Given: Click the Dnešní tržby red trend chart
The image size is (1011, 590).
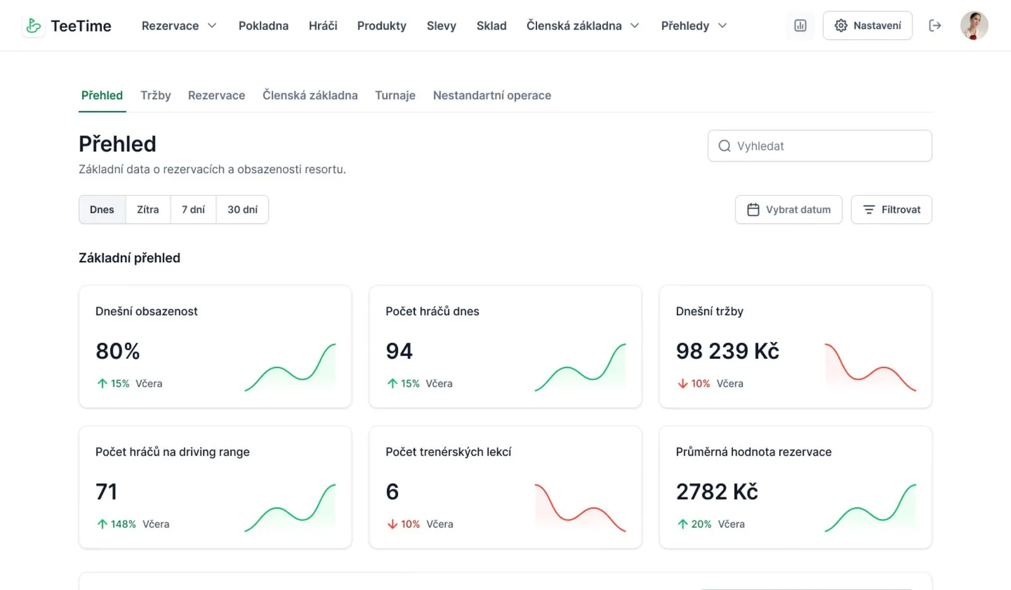Looking at the screenshot, I should pyautogui.click(x=871, y=367).
